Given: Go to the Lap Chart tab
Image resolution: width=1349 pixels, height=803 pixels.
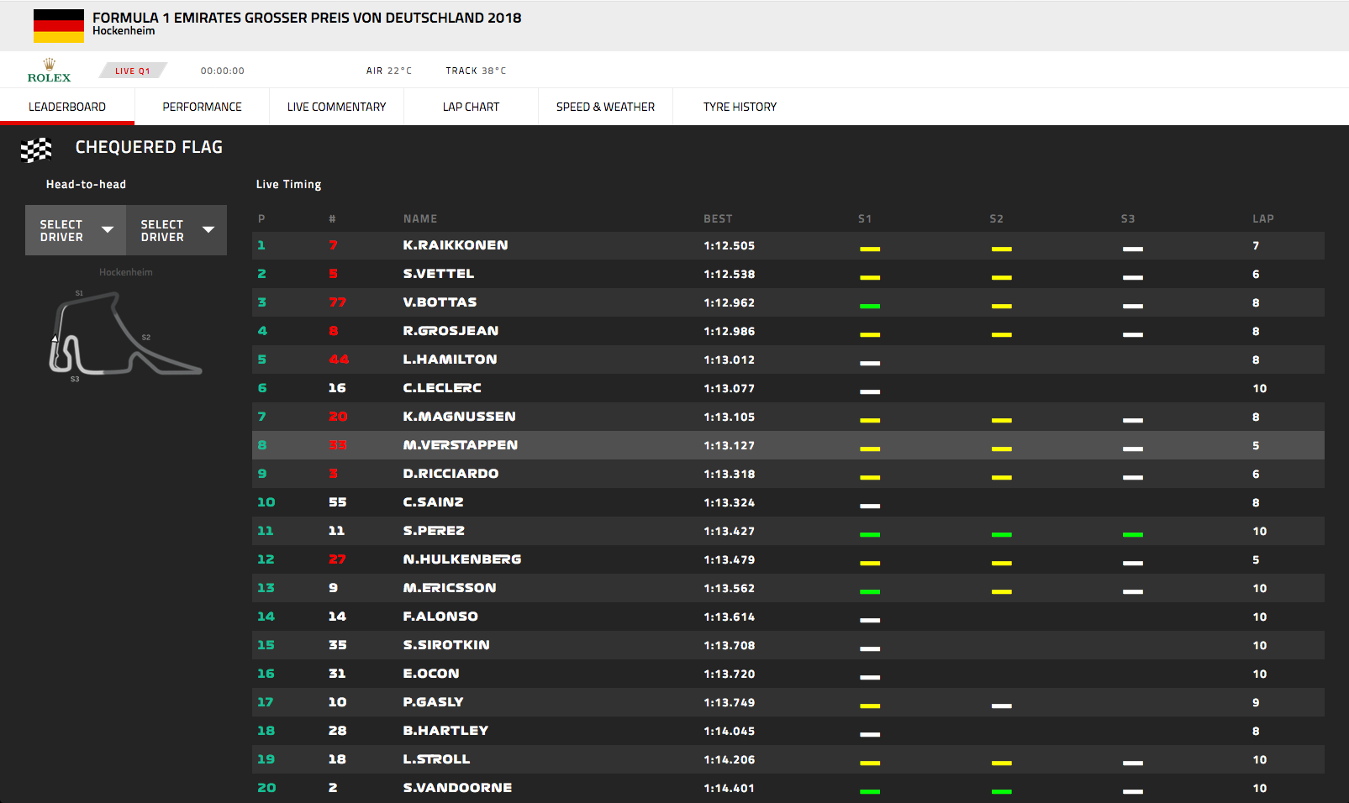Looking at the screenshot, I should point(471,107).
